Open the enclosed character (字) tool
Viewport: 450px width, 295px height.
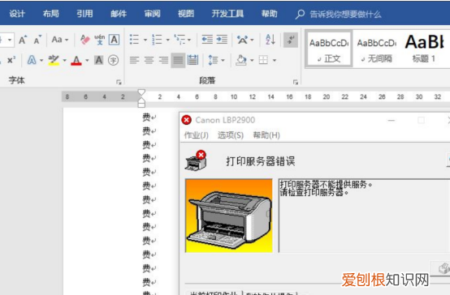[x=114, y=60]
